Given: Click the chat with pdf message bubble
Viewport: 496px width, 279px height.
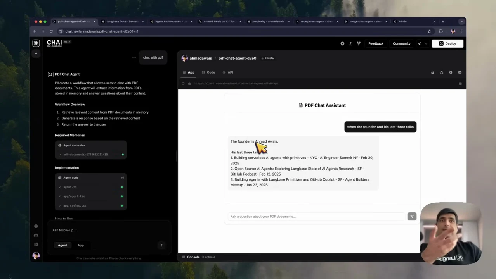Looking at the screenshot, I should click(153, 57).
